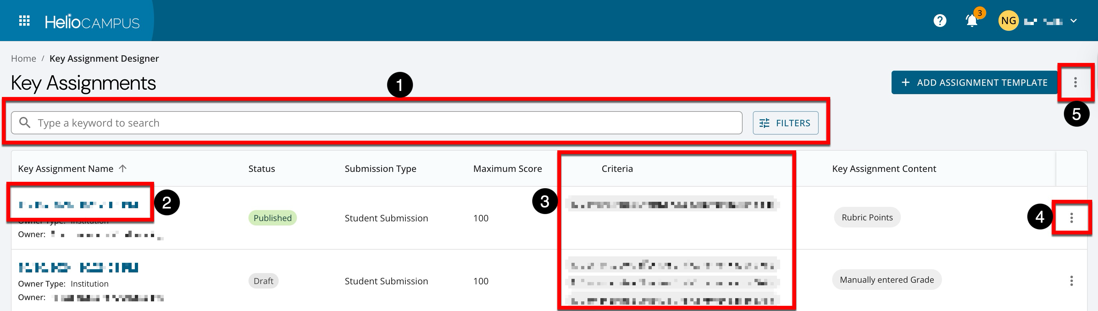This screenshot has height=311, width=1098.
Task: Open the help question mark icon
Action: pyautogui.click(x=939, y=21)
